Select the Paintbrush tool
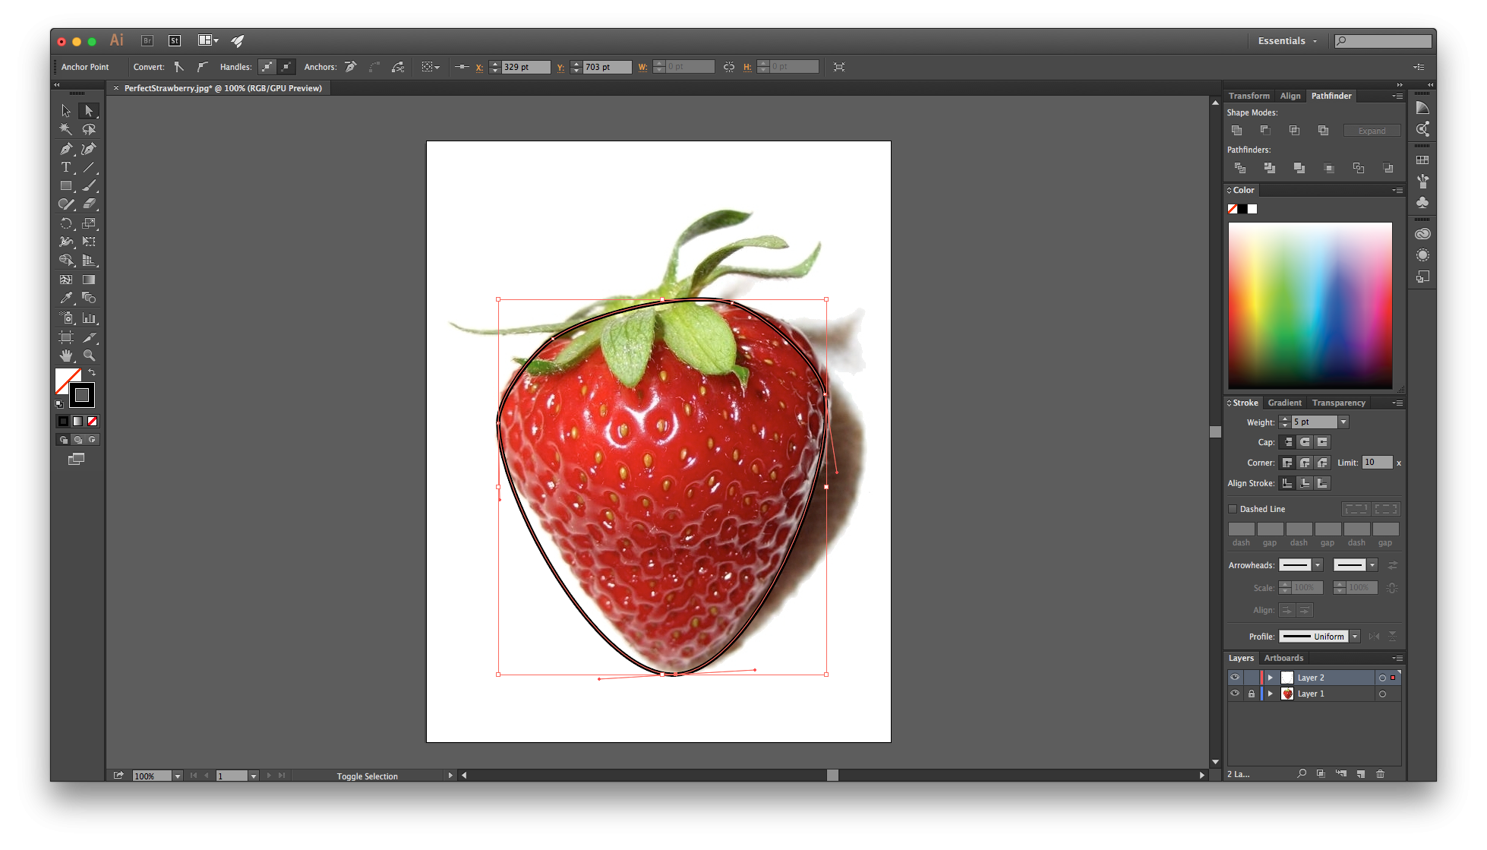This screenshot has width=1487, height=850. [x=90, y=185]
